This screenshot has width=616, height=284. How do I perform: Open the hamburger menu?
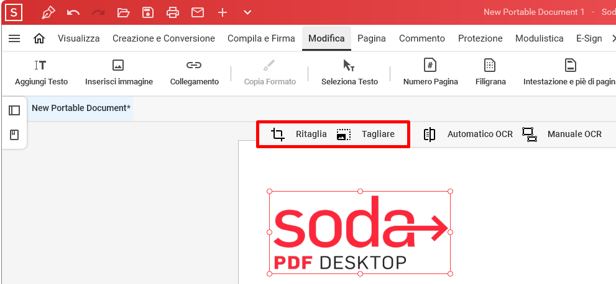click(x=14, y=38)
